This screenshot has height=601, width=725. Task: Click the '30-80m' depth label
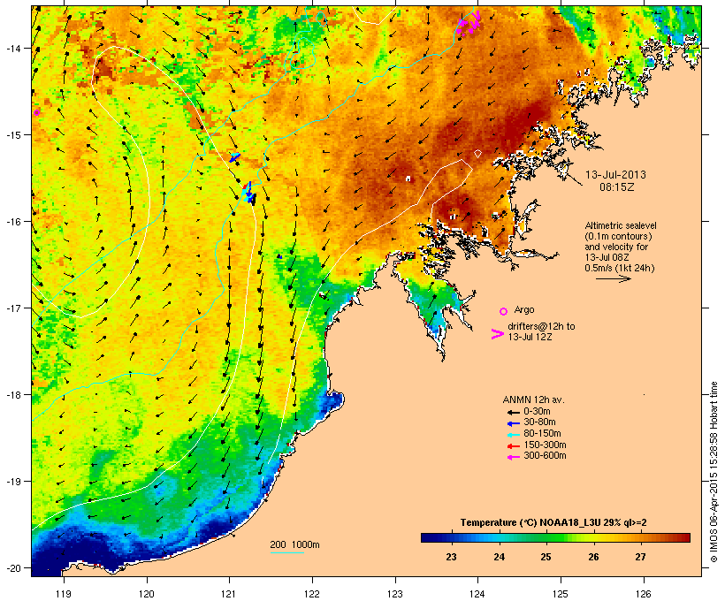pos(539,422)
